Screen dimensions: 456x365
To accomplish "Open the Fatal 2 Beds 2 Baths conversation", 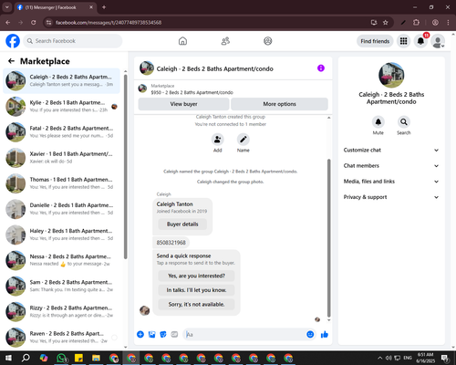I will (61, 132).
